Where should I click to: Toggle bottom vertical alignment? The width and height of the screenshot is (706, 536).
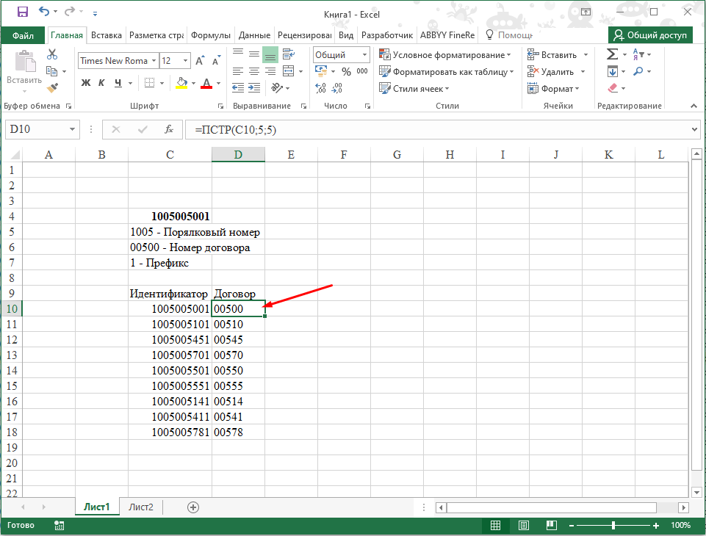point(270,54)
